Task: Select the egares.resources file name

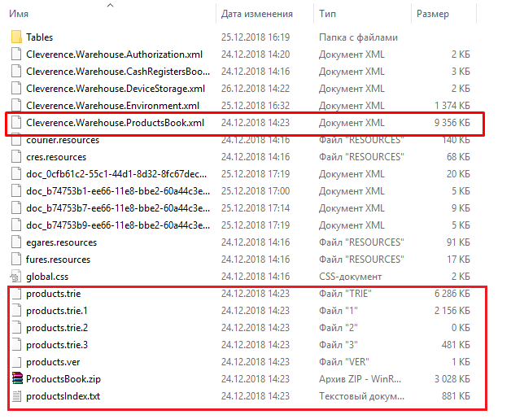Action: point(61,242)
